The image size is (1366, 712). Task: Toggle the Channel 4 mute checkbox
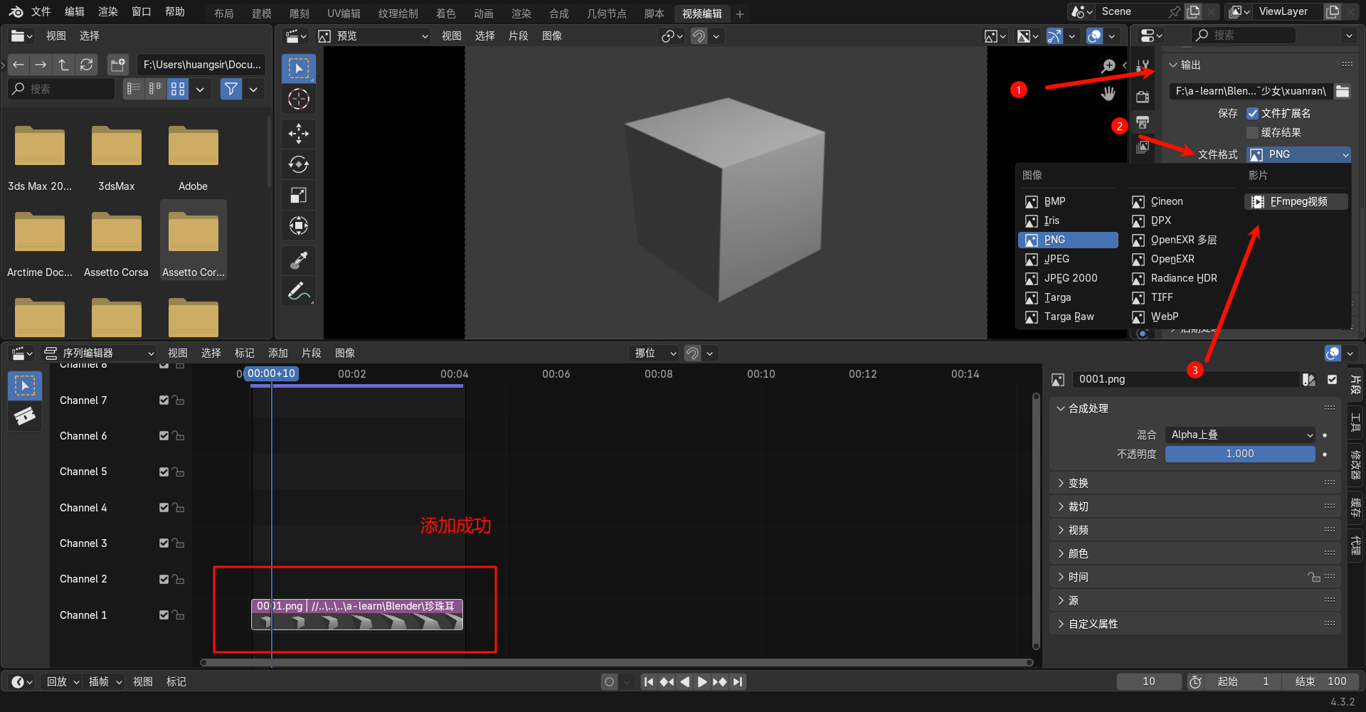(164, 508)
